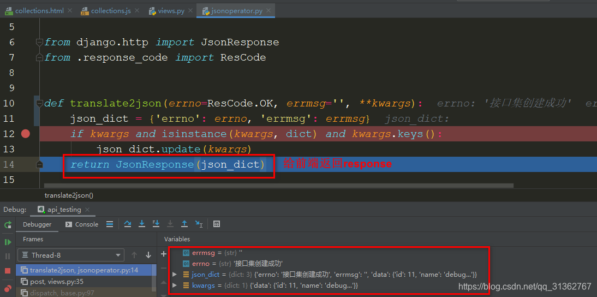Rerun api_testing with the green rerun icon

[8, 224]
